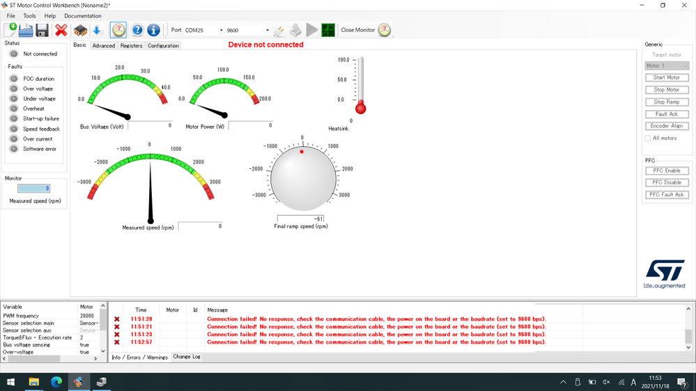This screenshot has height=391, width=696.
Task: Click the PFC Fault Ack button
Action: pyautogui.click(x=667, y=195)
